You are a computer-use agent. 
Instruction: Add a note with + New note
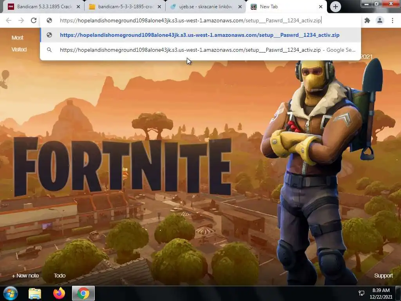25,276
